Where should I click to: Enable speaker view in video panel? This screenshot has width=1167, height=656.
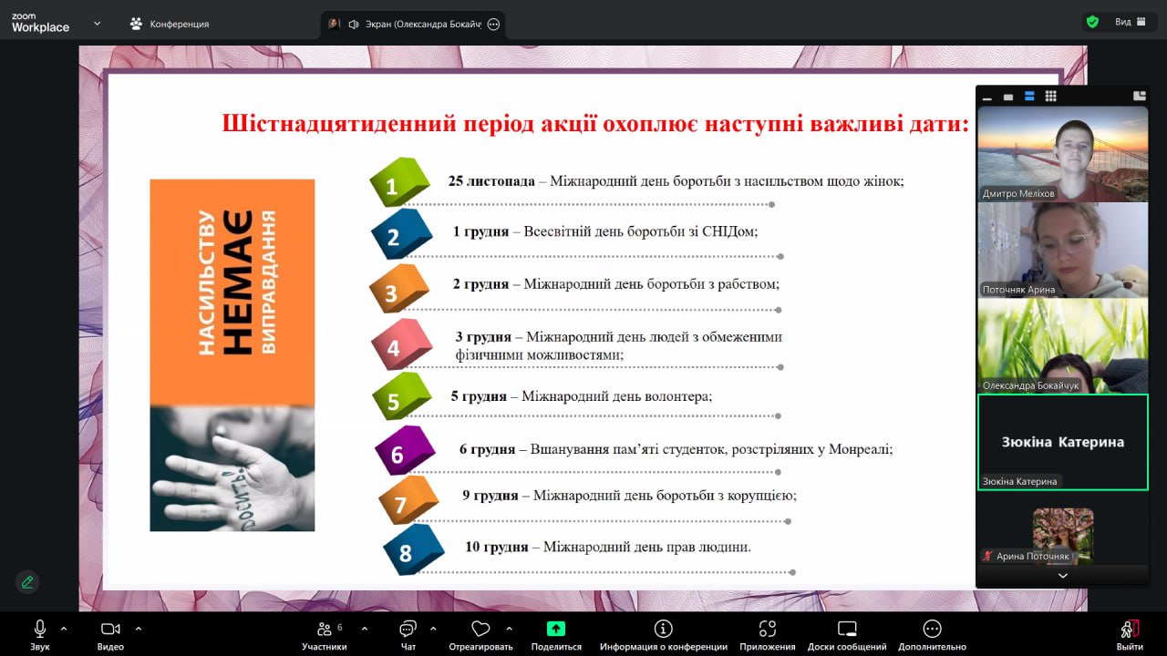1007,97
